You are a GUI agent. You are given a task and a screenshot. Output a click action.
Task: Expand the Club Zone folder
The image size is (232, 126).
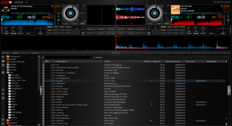point(8,86)
